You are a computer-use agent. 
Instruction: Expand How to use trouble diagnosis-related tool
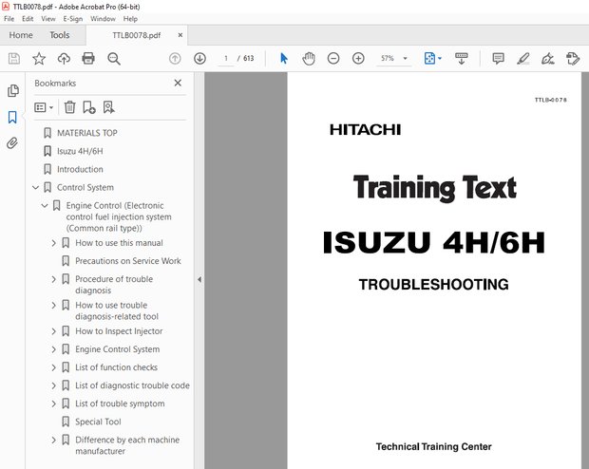coord(54,306)
